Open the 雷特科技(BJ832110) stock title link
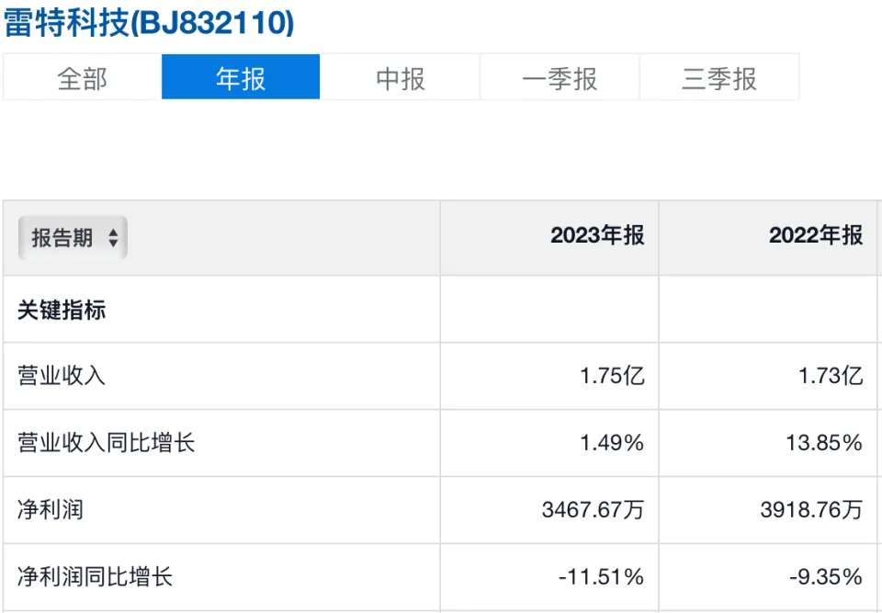Screen dimensions: 882x613 point(149,23)
